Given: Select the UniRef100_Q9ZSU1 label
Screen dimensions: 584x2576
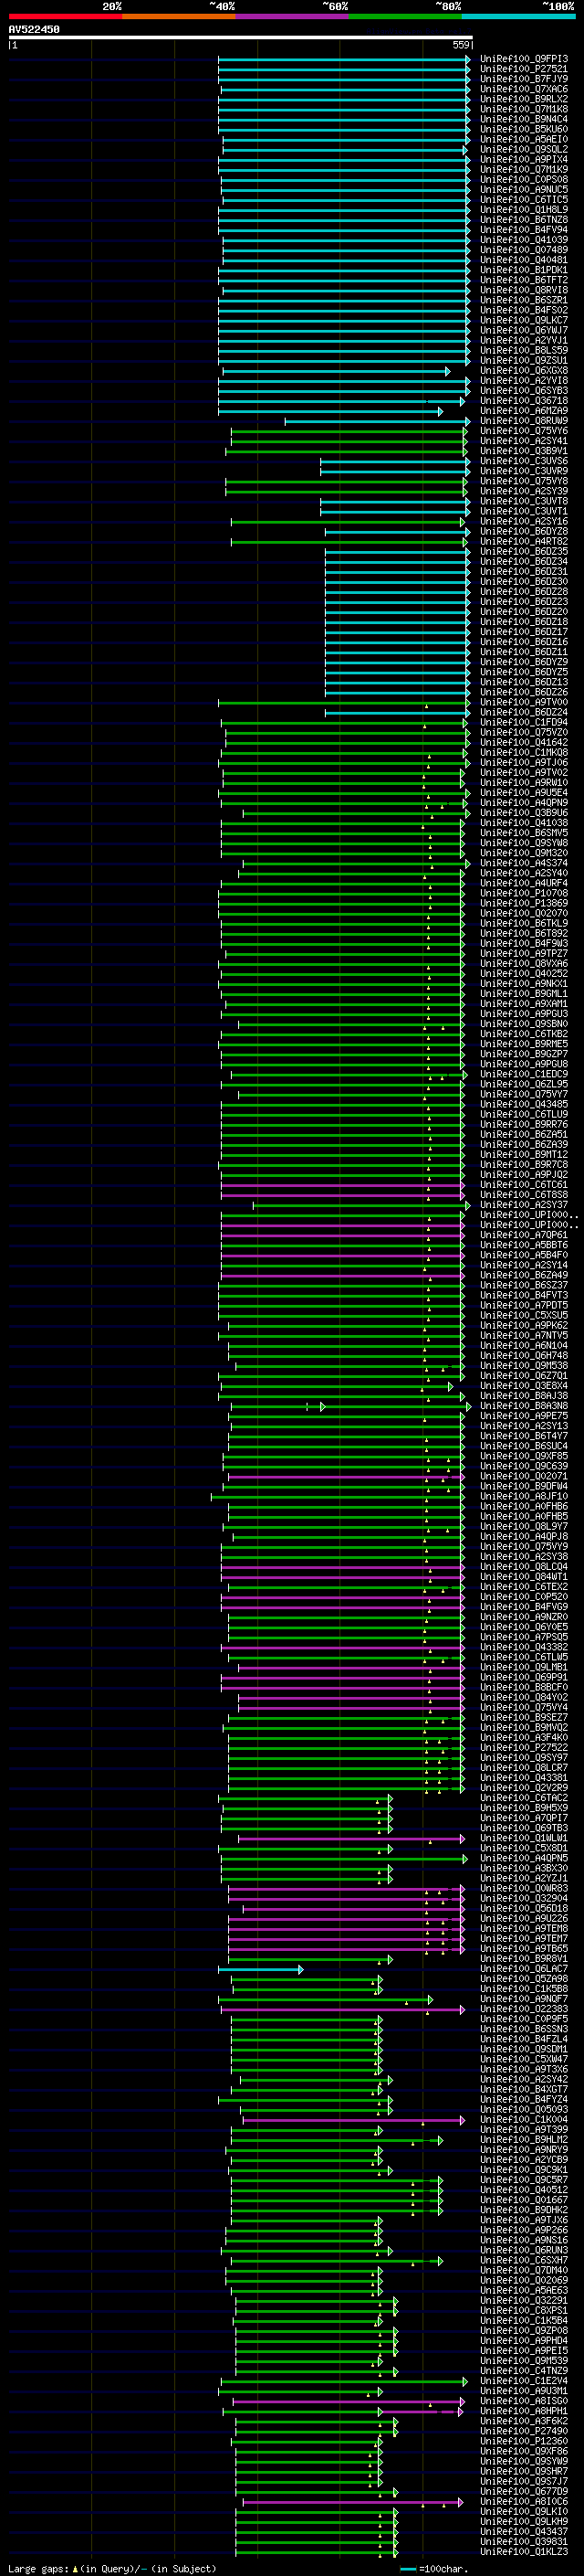Looking at the screenshot, I should coord(524,360).
